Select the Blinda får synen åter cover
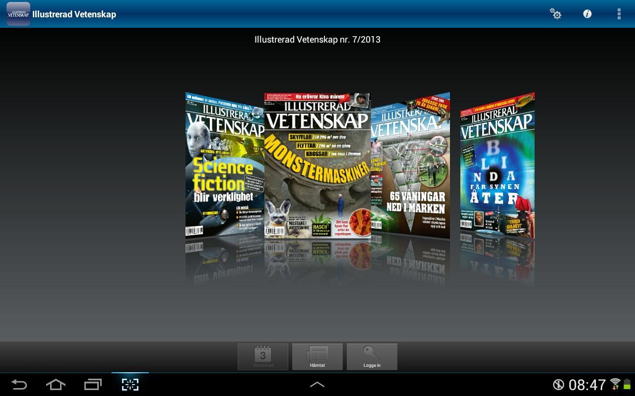The image size is (635, 396). [497, 166]
